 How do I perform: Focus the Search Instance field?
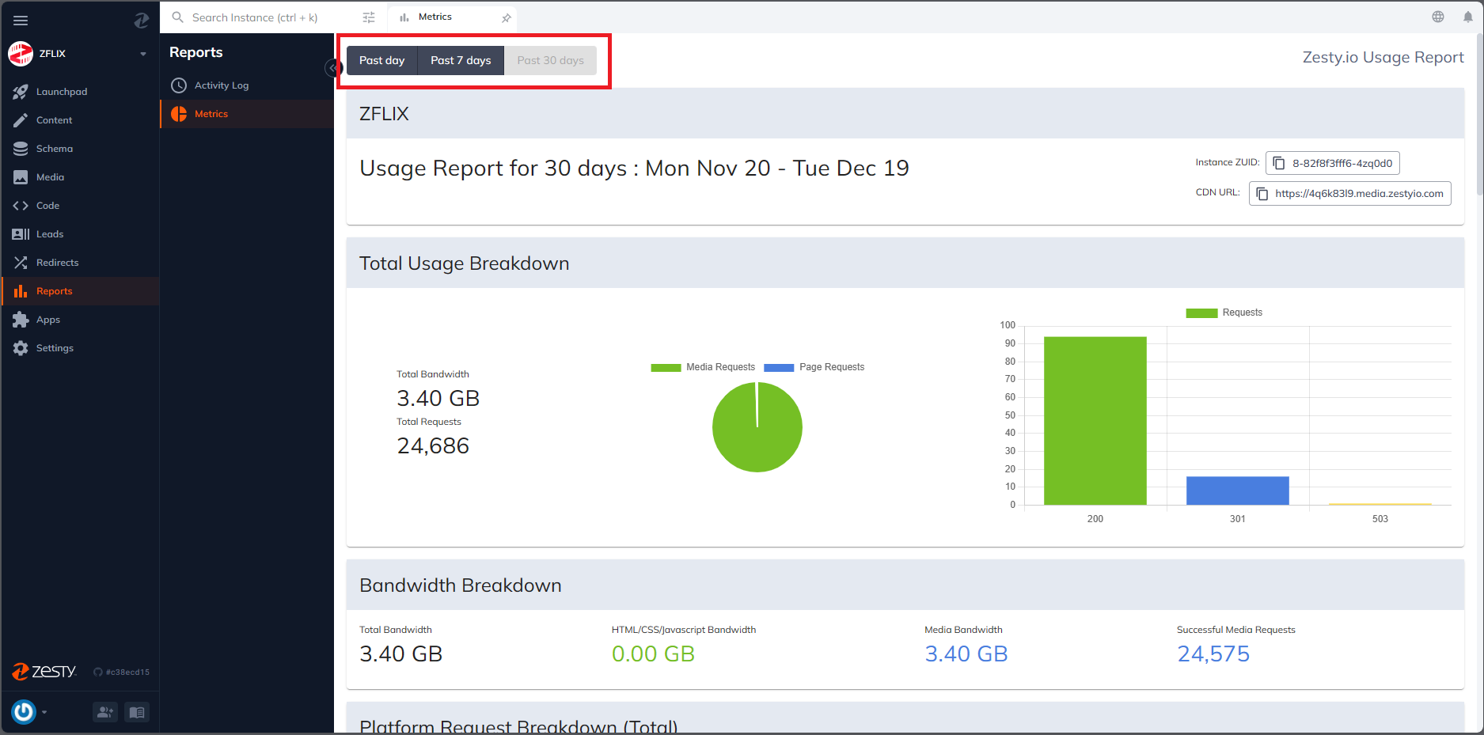pyautogui.click(x=273, y=17)
